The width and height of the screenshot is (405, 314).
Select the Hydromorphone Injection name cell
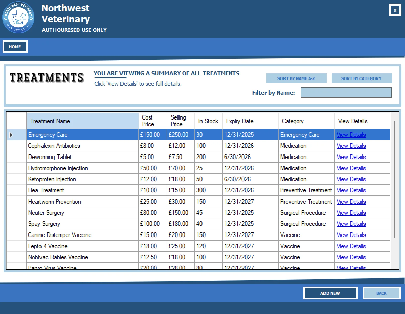(83, 168)
